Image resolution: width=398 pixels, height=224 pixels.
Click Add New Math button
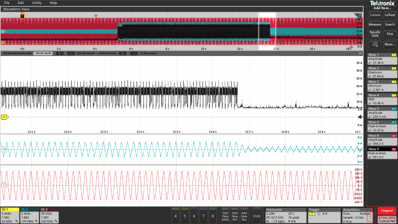pyautogui.click(x=226, y=216)
